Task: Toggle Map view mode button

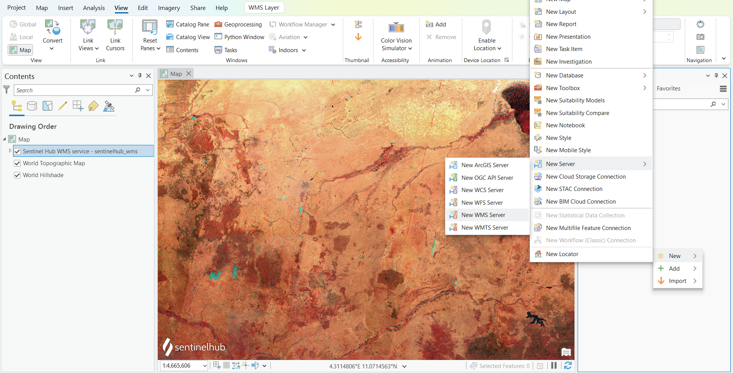Action: tap(20, 50)
